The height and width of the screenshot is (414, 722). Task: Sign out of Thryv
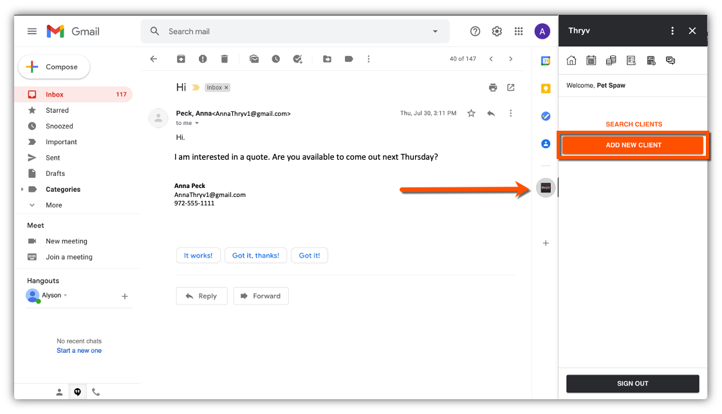click(x=633, y=384)
